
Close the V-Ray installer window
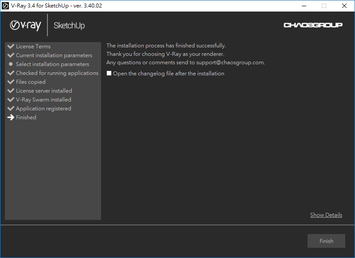click(344, 6)
